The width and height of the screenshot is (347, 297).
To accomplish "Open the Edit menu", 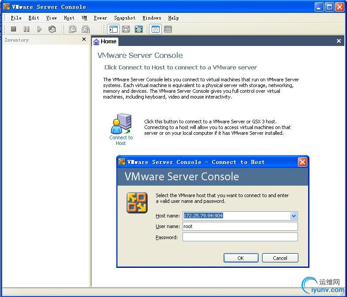I will (x=34, y=18).
